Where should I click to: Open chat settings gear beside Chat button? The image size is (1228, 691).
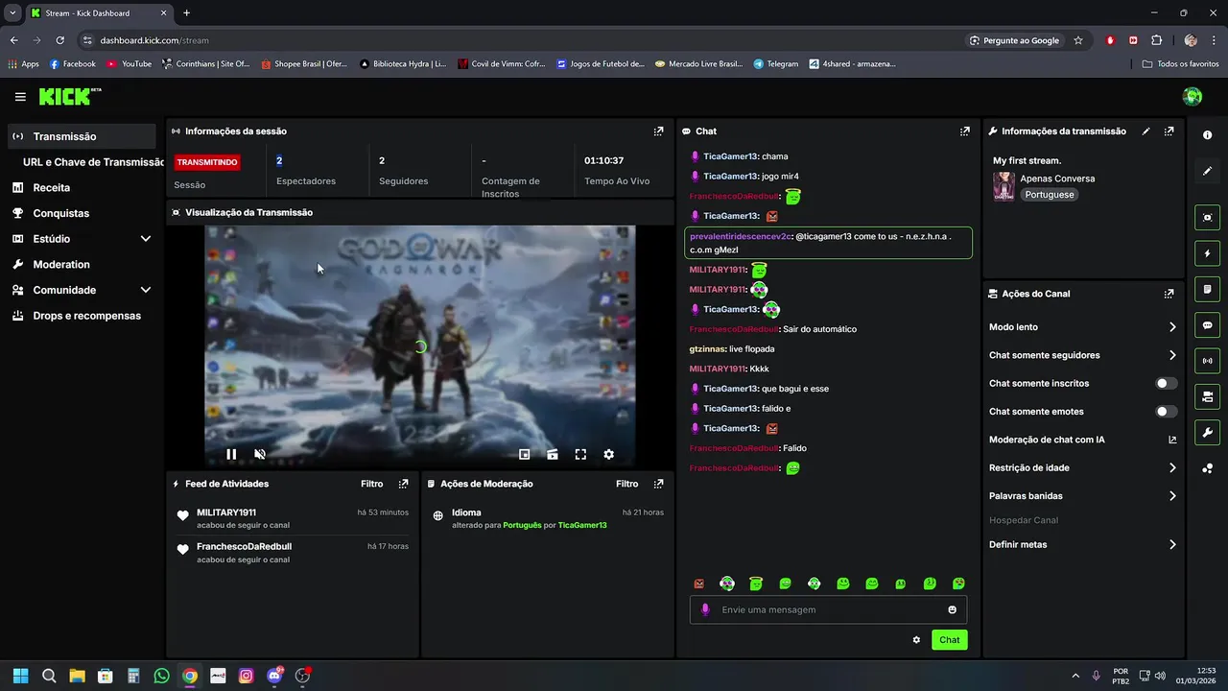[916, 640]
